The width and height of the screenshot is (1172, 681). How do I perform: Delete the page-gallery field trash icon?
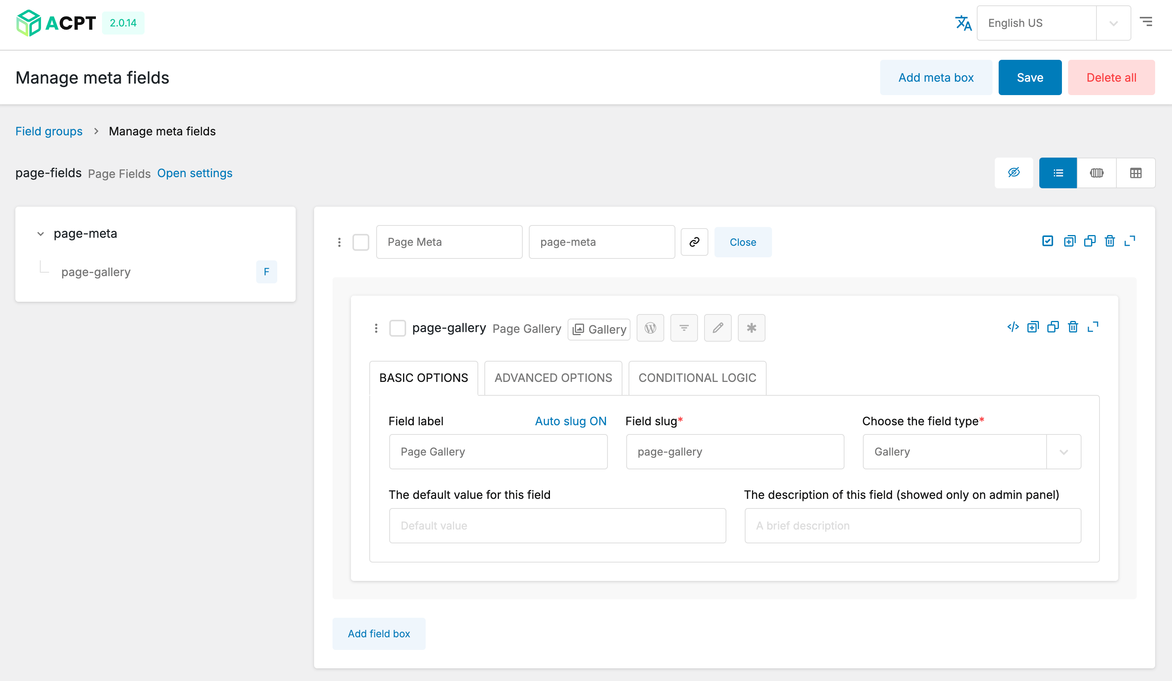(x=1073, y=327)
